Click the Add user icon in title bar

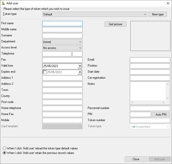coord(3,3)
